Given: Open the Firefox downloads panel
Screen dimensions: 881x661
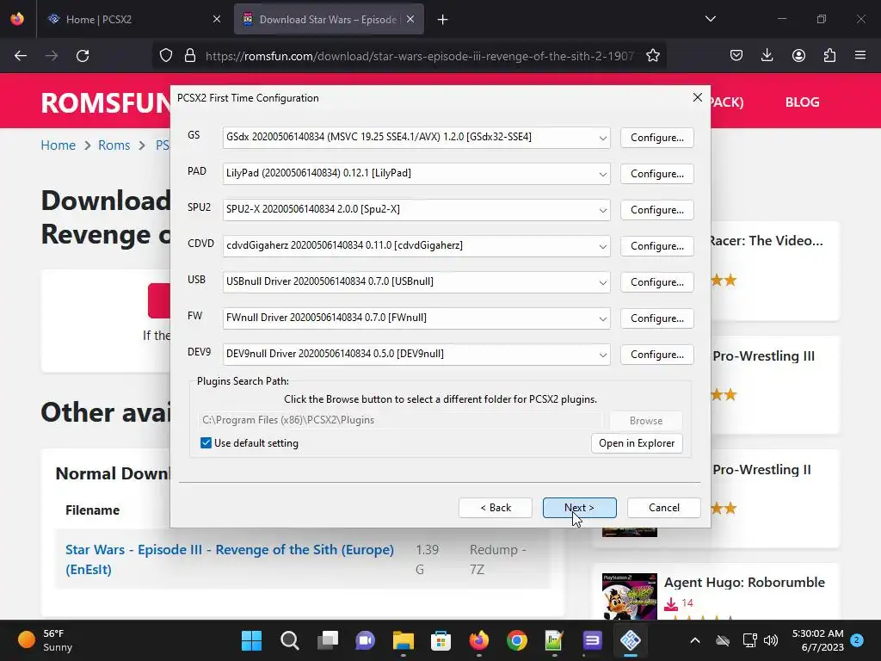Looking at the screenshot, I should click(x=767, y=56).
